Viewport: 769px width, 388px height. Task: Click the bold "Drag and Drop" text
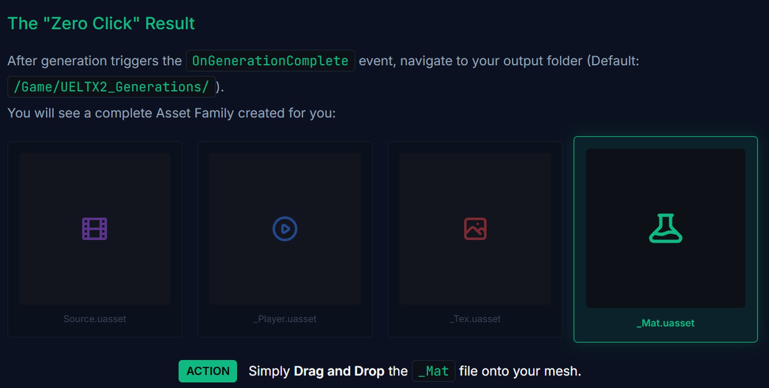click(339, 371)
